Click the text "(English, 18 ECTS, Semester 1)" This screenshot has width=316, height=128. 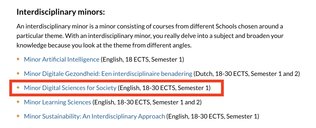(142, 59)
